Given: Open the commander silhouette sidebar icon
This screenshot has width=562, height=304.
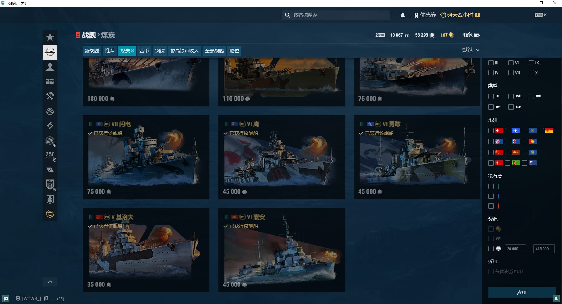Looking at the screenshot, I should click(x=50, y=67).
